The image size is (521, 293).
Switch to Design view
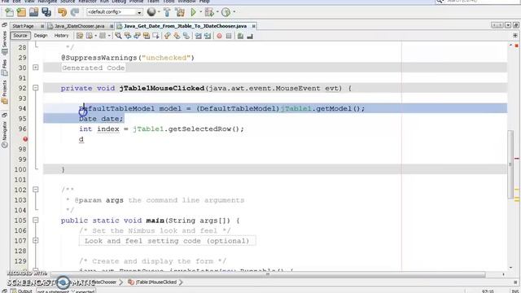point(41,36)
